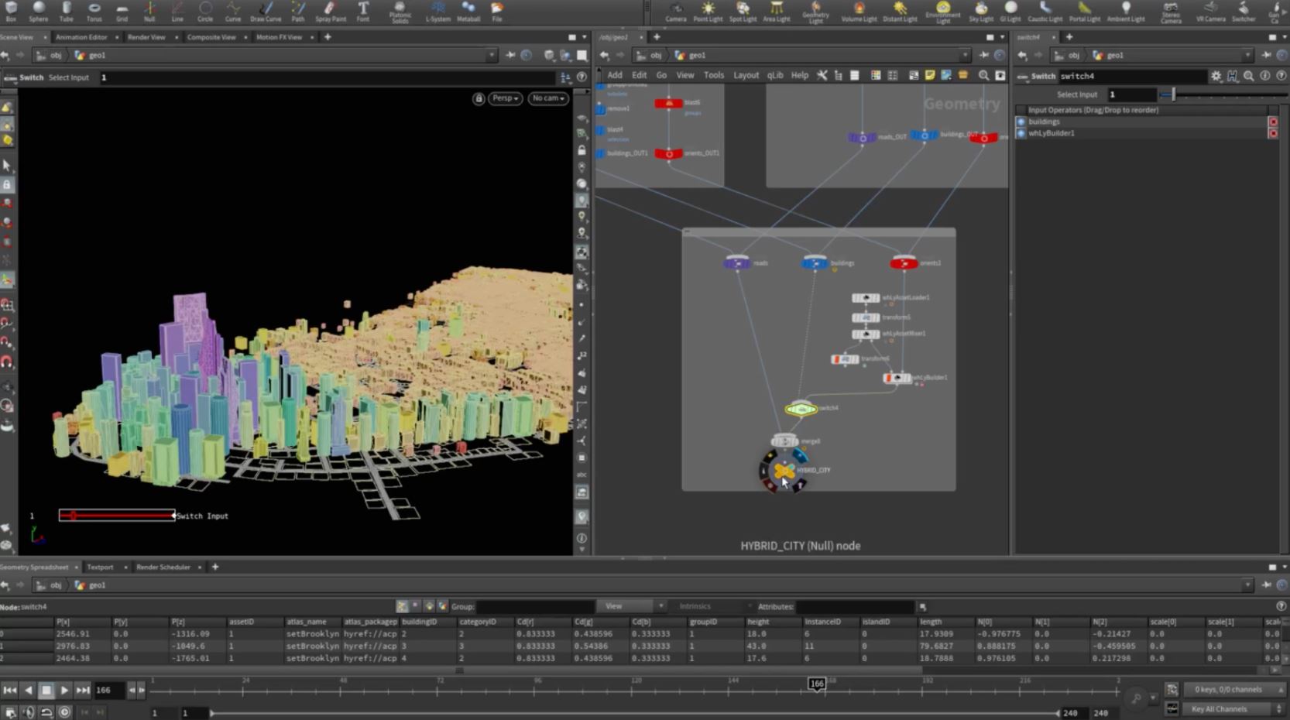Viewport: 1290px width, 720px height.
Task: Select the switch4 node in network
Action: pyautogui.click(x=801, y=409)
